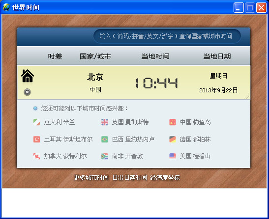Focus the city search input field

[167, 36]
